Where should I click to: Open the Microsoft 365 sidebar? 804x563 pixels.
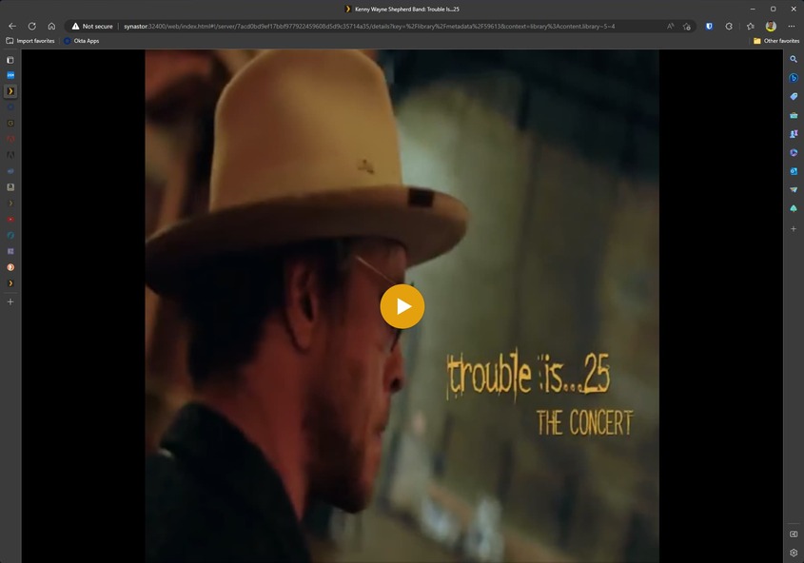[794, 152]
